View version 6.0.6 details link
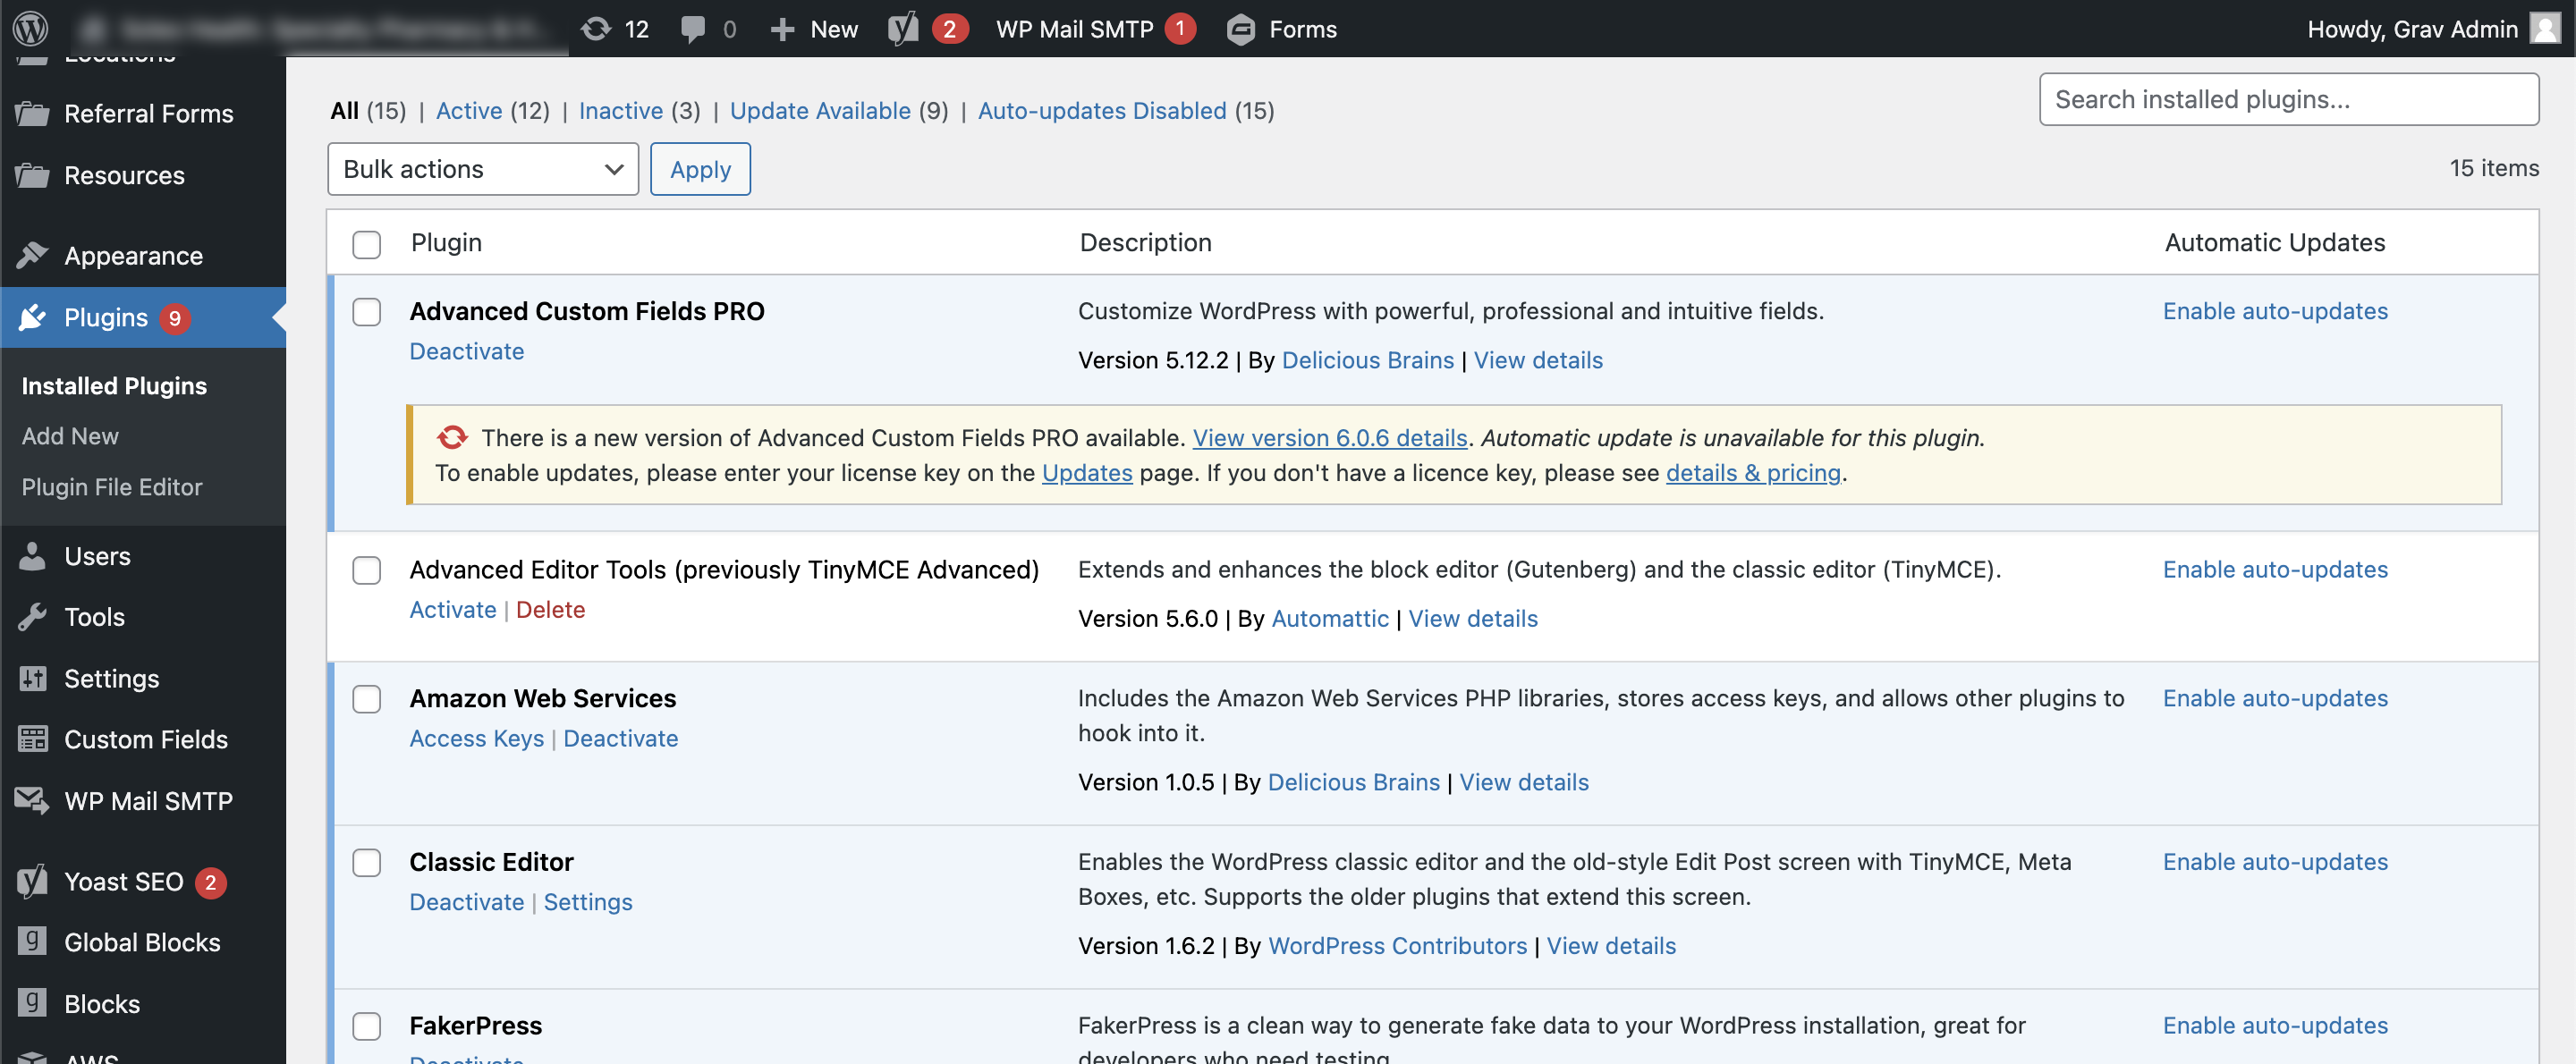2576x1064 pixels. pos(1330,437)
